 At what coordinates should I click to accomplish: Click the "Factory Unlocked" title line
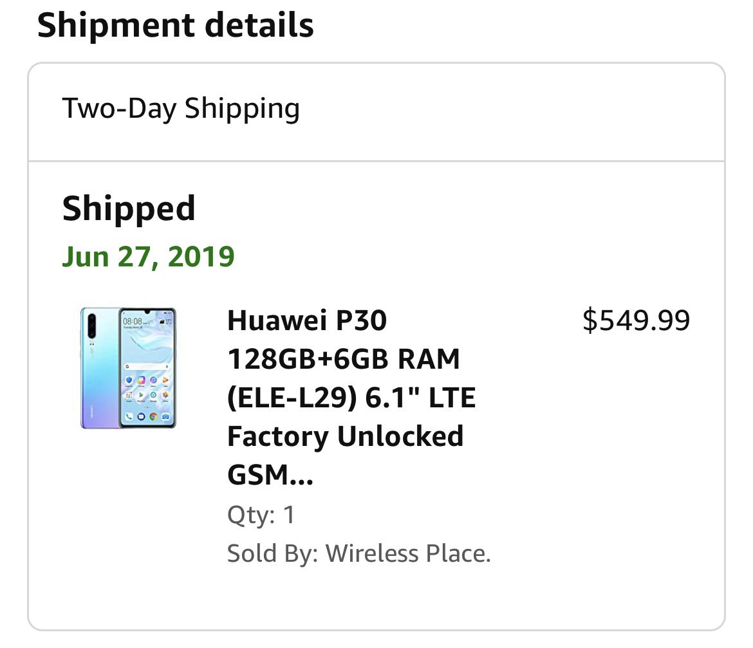coord(345,436)
